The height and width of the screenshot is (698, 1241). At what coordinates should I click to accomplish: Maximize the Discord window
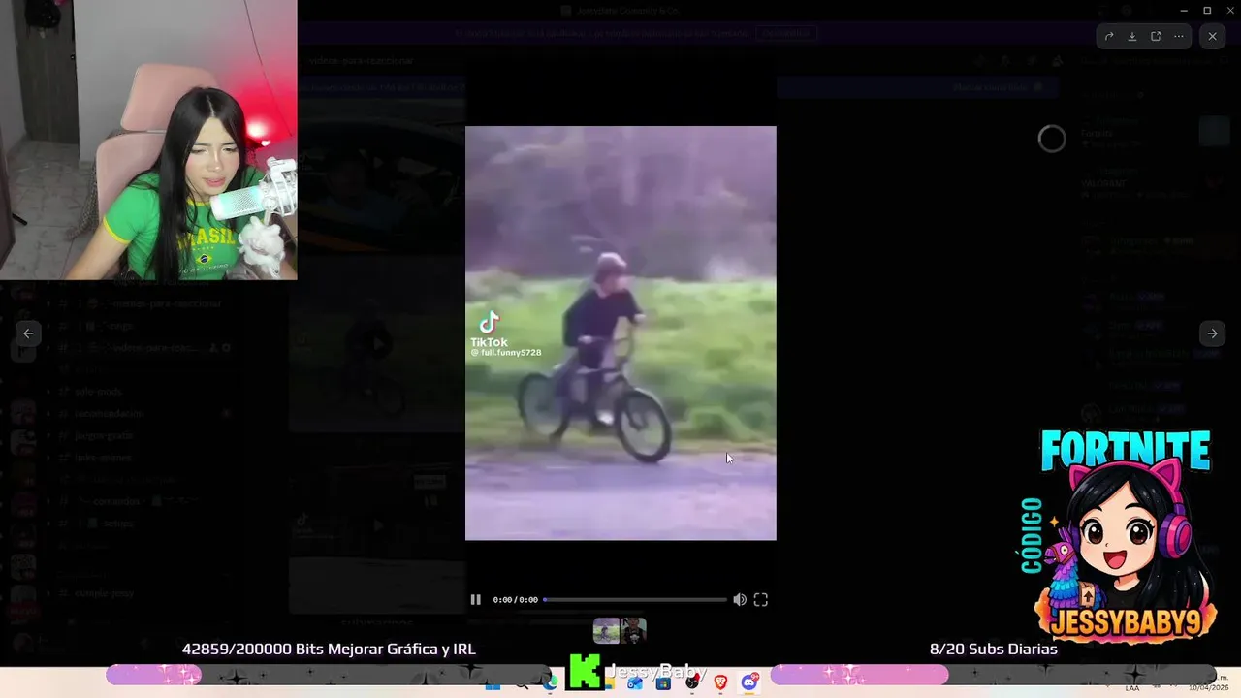click(x=1207, y=11)
